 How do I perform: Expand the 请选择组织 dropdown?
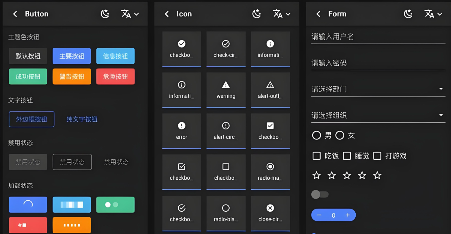coord(378,115)
